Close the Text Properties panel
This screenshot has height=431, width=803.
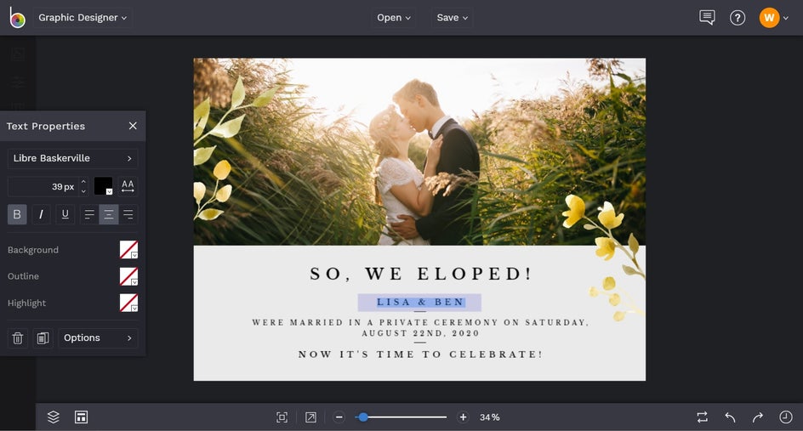click(x=133, y=126)
